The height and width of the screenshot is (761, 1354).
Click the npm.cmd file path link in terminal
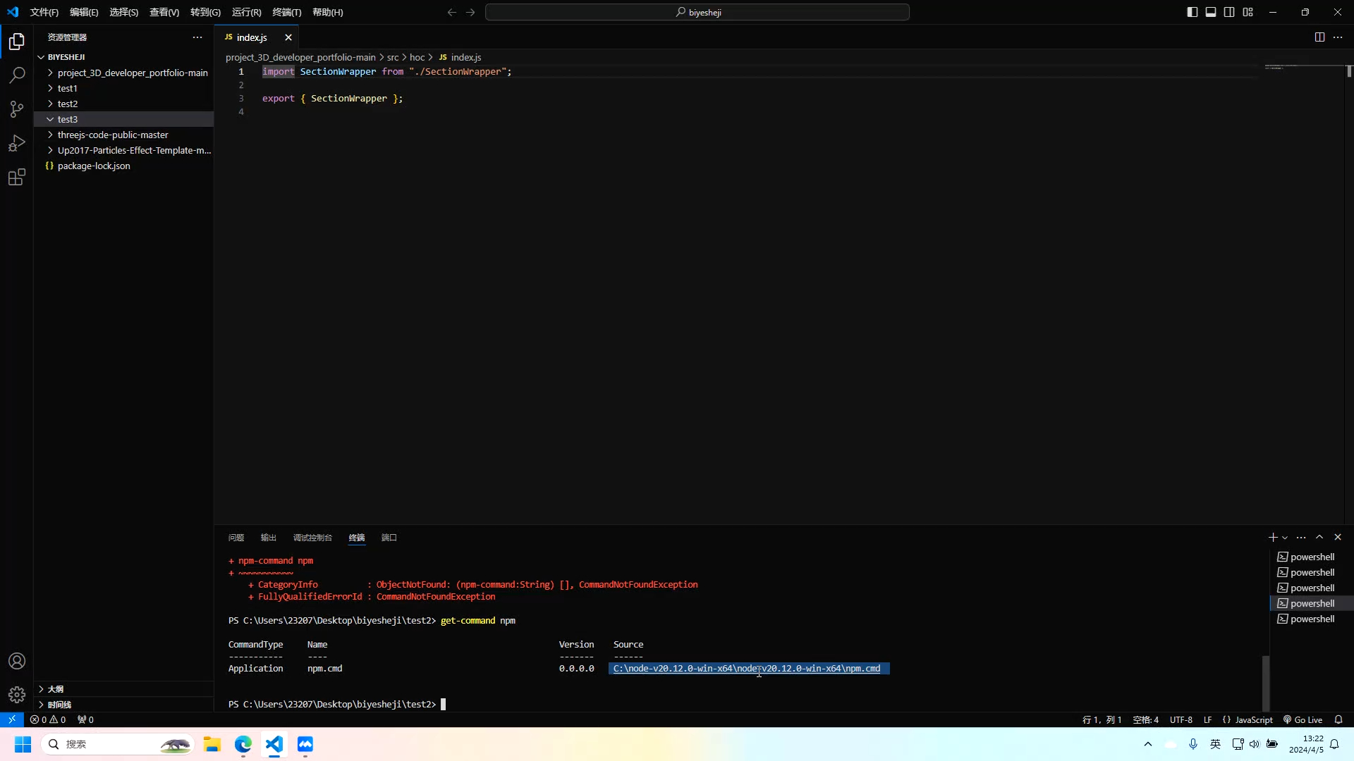tap(746, 668)
